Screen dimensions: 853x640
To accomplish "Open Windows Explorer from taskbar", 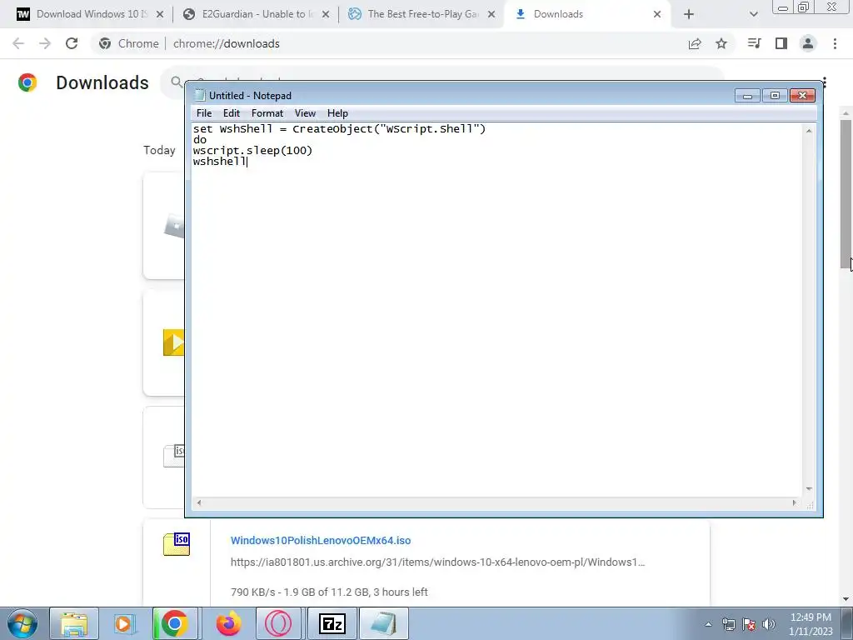I will (74, 624).
